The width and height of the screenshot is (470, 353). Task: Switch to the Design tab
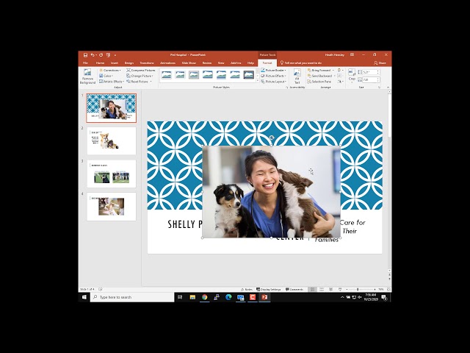pyautogui.click(x=129, y=63)
